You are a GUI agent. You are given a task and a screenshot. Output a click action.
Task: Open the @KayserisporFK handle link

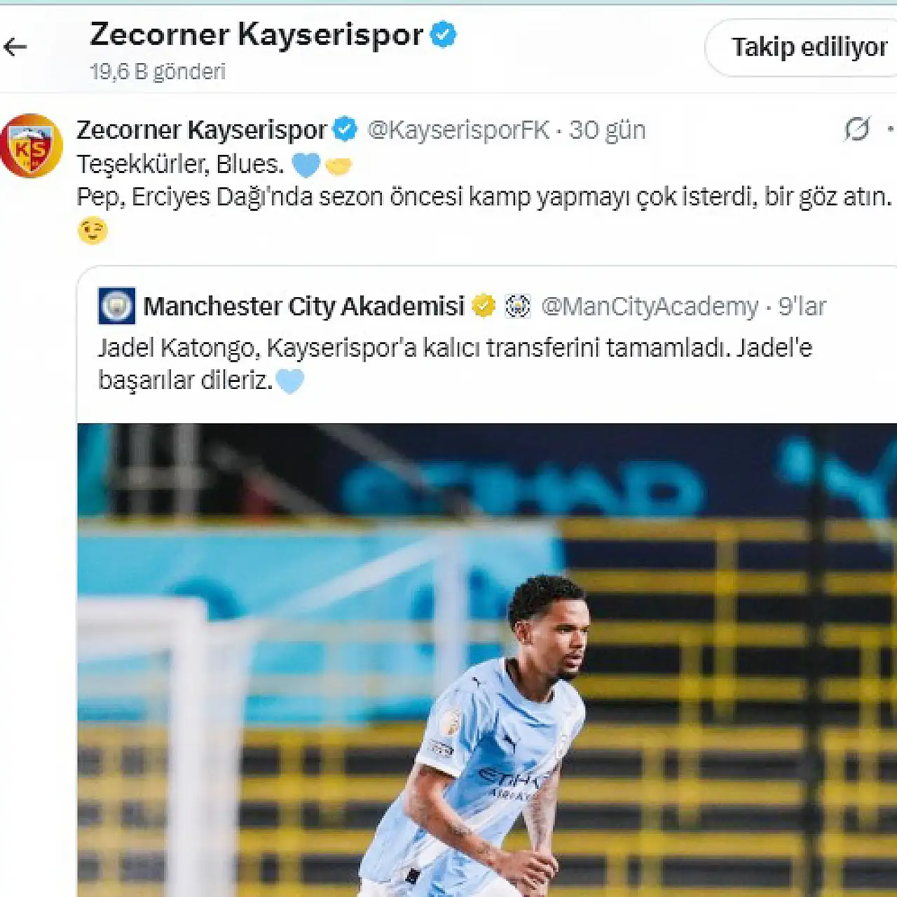(458, 130)
